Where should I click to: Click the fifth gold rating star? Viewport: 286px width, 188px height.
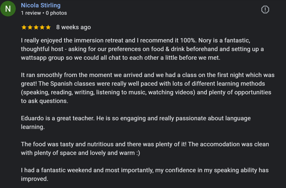(x=48, y=27)
